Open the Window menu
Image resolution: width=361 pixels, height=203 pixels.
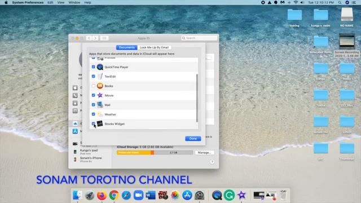click(x=74, y=2)
